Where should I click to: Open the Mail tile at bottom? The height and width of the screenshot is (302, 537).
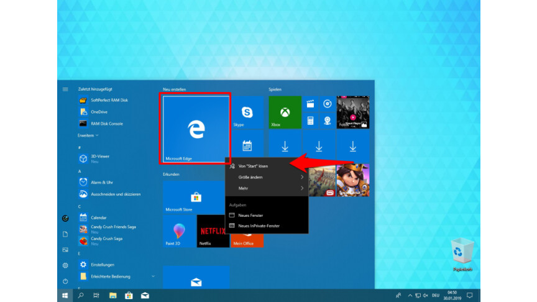tap(196, 278)
